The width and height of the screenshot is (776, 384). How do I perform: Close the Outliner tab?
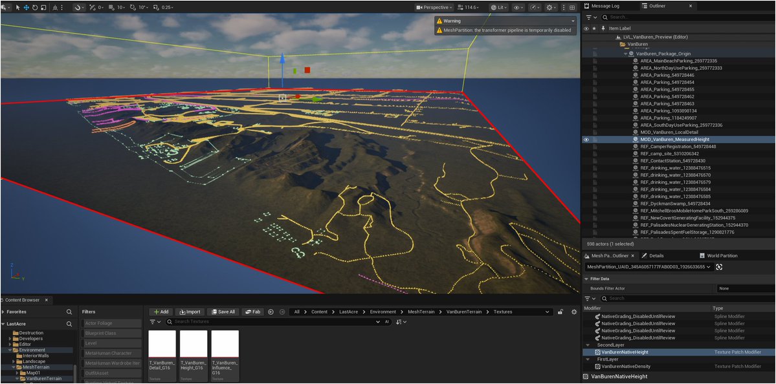click(690, 6)
